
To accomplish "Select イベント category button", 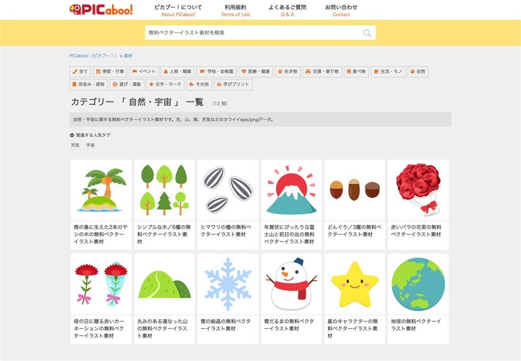I will coord(144,71).
